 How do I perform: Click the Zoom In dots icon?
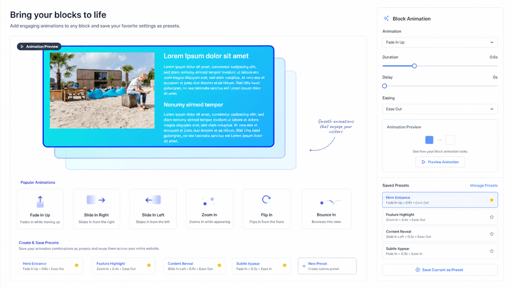[x=208, y=201]
